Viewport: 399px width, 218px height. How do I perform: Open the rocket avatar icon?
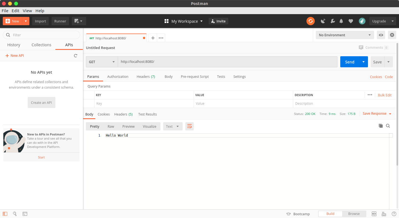click(362, 21)
